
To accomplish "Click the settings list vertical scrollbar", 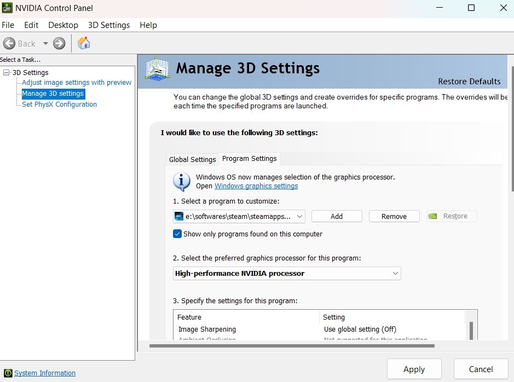I will click(x=471, y=330).
